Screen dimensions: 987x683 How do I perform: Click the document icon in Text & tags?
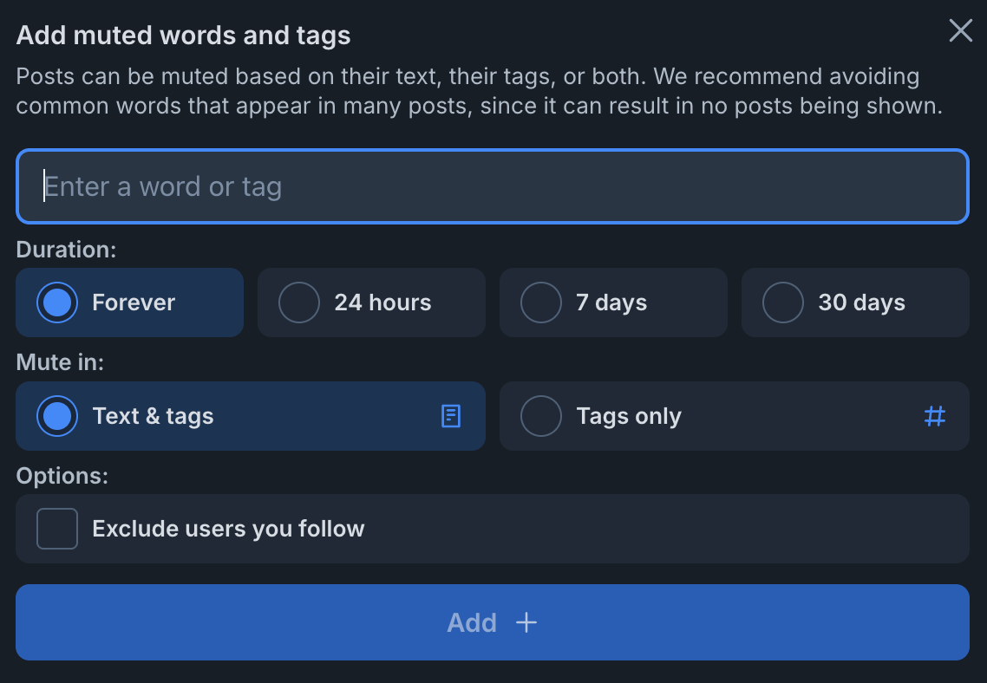tap(451, 416)
